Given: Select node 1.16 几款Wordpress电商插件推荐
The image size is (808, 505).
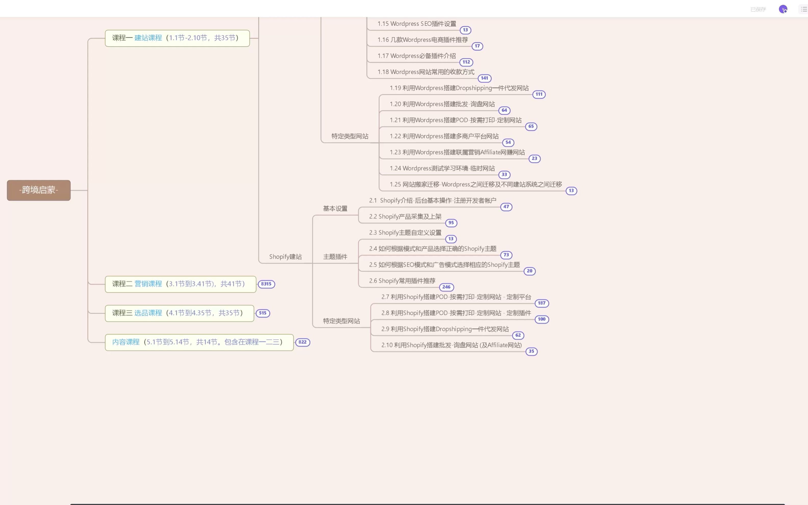Looking at the screenshot, I should point(422,40).
